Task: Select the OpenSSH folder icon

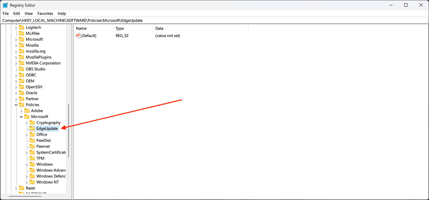Action: pos(22,87)
